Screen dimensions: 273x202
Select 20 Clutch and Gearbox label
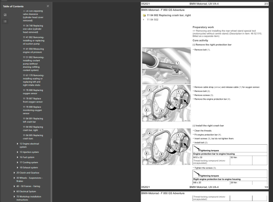pyautogui.click(x=28, y=173)
